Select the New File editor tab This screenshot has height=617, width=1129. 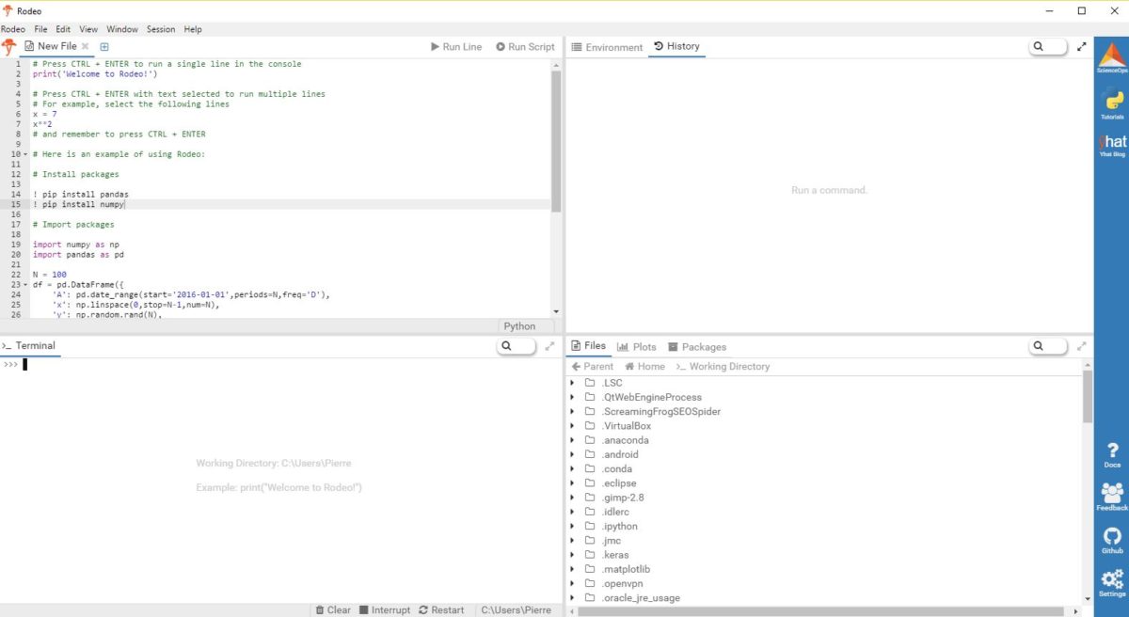coord(56,46)
